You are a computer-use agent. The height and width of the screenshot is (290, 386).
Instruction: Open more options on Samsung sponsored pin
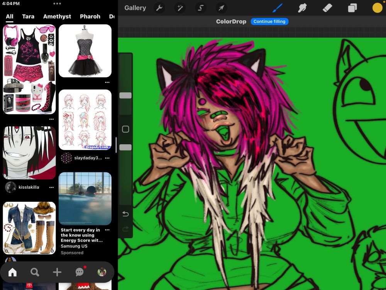point(107,230)
